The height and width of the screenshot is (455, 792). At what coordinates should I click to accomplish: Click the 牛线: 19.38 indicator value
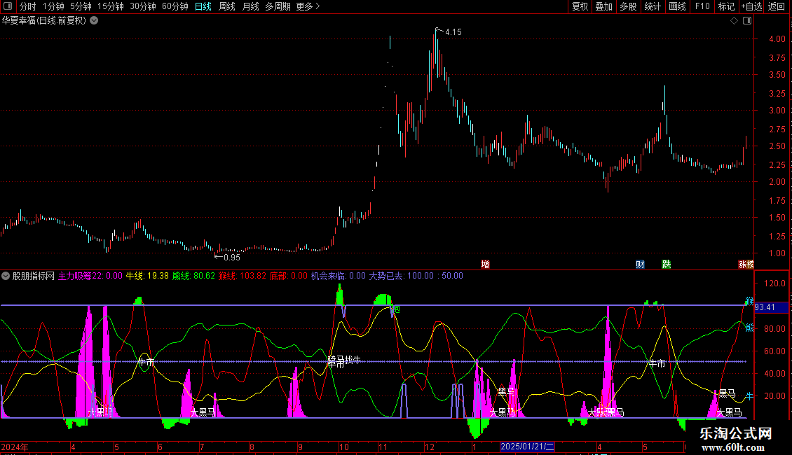click(147, 276)
